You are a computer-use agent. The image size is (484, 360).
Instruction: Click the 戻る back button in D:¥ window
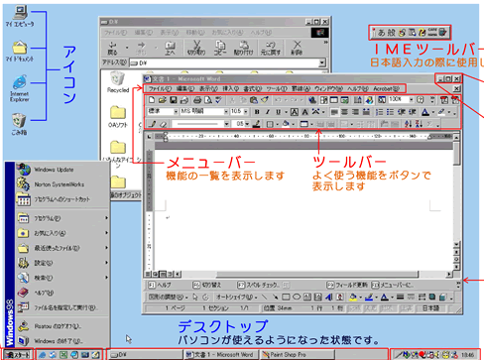click(x=112, y=48)
